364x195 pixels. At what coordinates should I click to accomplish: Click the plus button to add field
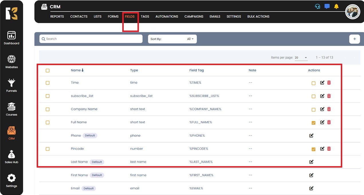[x=354, y=39]
